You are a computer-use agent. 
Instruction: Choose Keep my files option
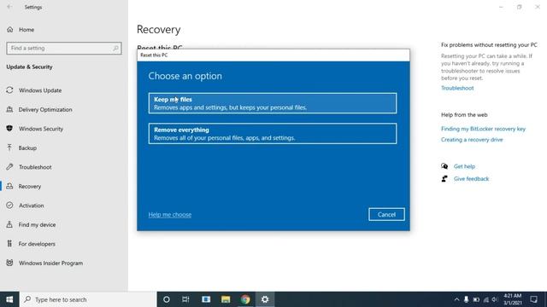(273, 103)
